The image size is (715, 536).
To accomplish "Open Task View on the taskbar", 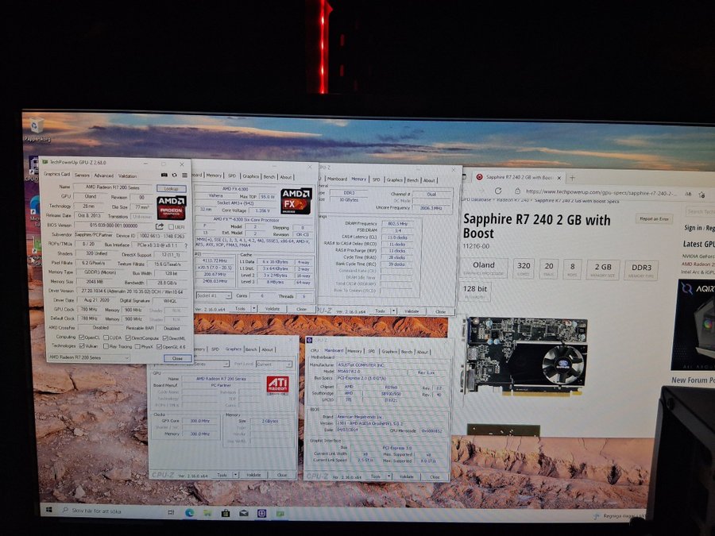I will tap(171, 512).
